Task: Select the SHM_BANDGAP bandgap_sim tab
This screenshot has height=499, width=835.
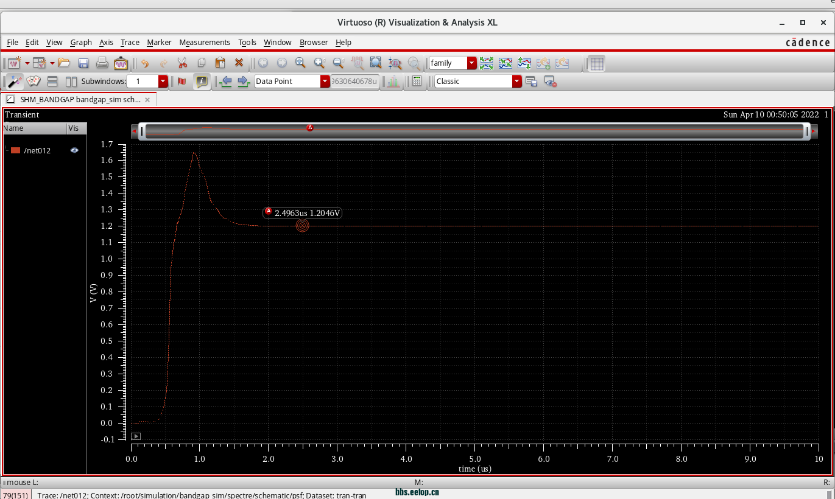Action: (80, 99)
